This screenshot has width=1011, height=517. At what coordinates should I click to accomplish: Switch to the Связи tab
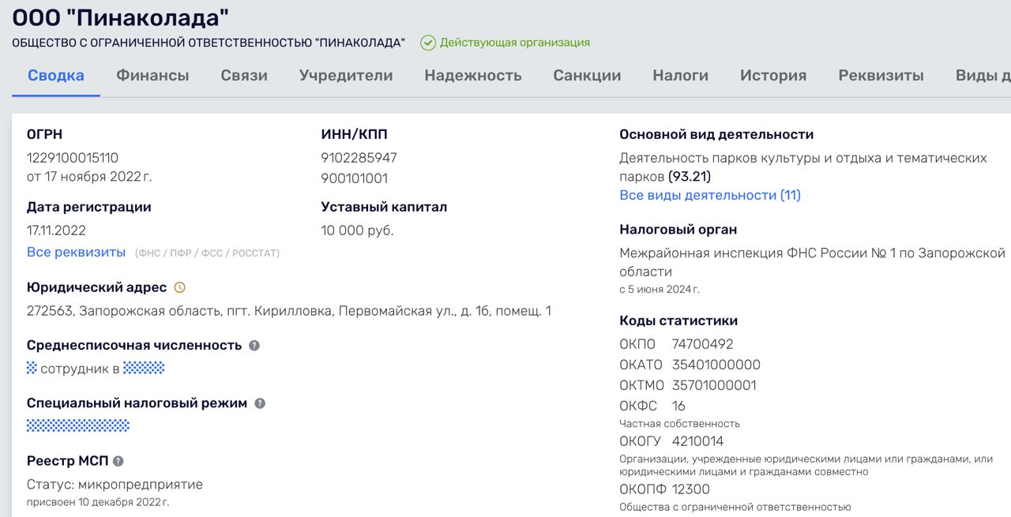tap(244, 76)
